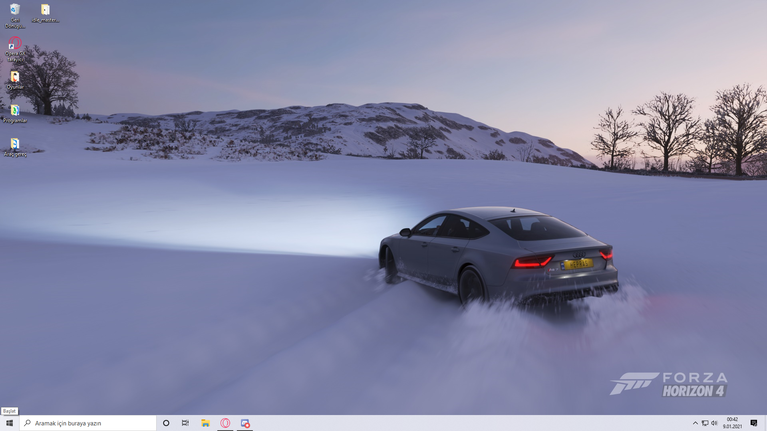Click the search magnifier icon in taskbar

point(28,423)
